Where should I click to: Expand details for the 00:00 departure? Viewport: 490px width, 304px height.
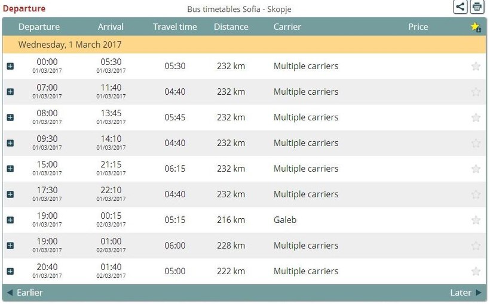pyautogui.click(x=10, y=66)
